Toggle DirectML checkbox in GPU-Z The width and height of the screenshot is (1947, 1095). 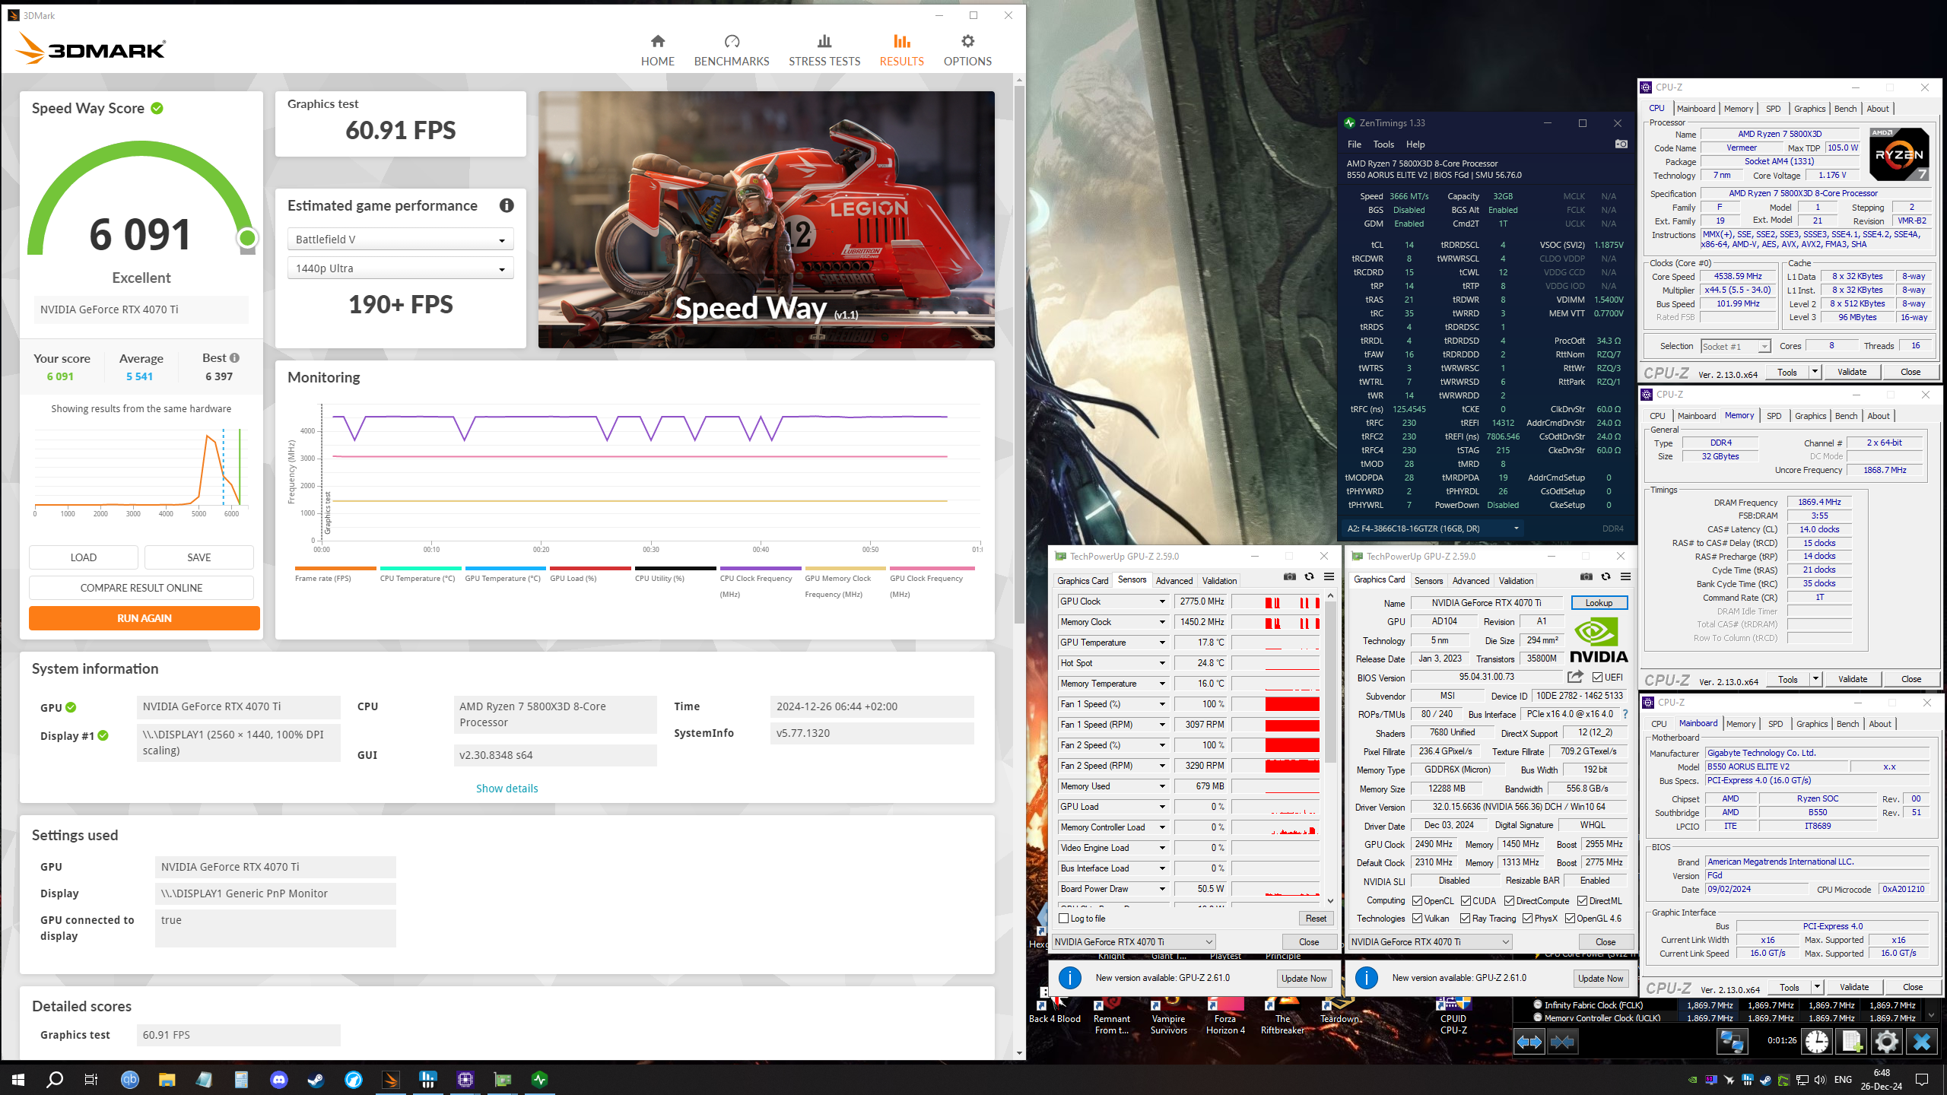coord(1582,900)
